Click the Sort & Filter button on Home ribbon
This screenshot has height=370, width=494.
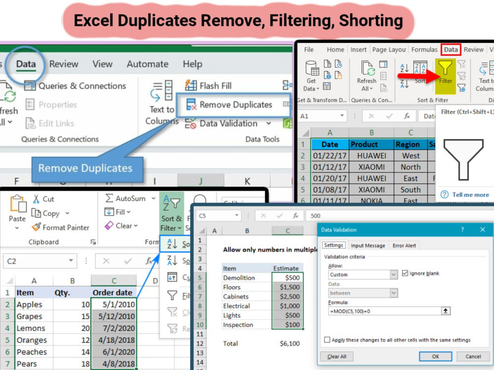[x=172, y=213]
